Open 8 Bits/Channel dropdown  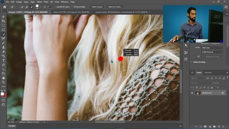(212, 52)
